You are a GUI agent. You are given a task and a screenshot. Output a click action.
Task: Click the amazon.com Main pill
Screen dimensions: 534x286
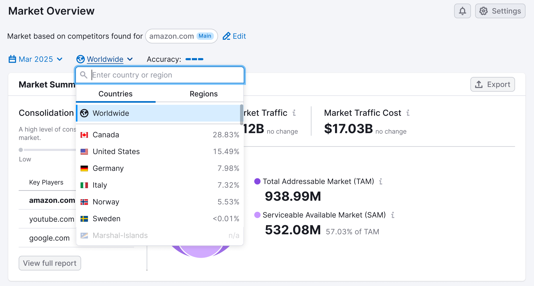pos(181,36)
